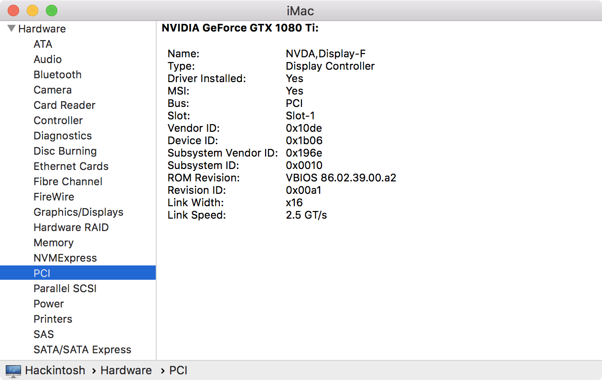The width and height of the screenshot is (602, 380).
Task: Open the Disc Burning section
Action: coord(65,151)
